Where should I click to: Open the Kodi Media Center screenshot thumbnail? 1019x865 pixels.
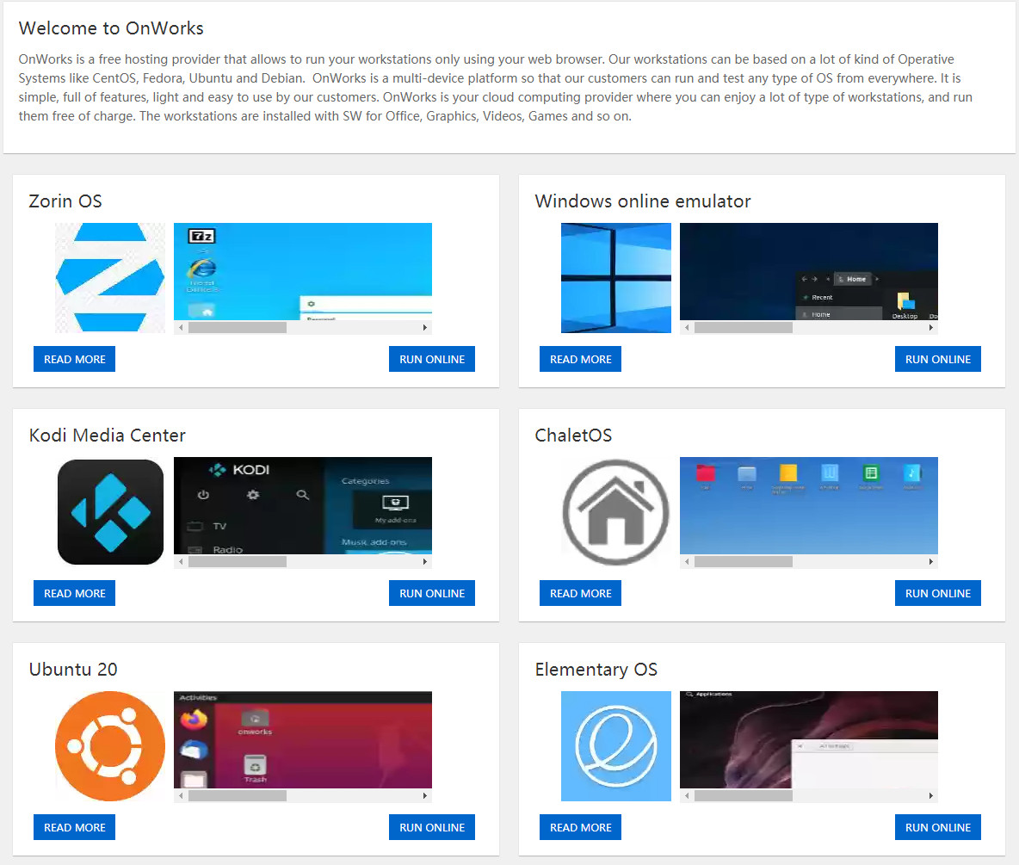tap(303, 505)
